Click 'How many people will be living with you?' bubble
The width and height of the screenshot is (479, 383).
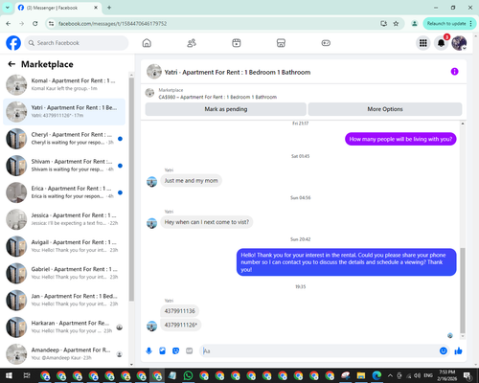click(400, 139)
